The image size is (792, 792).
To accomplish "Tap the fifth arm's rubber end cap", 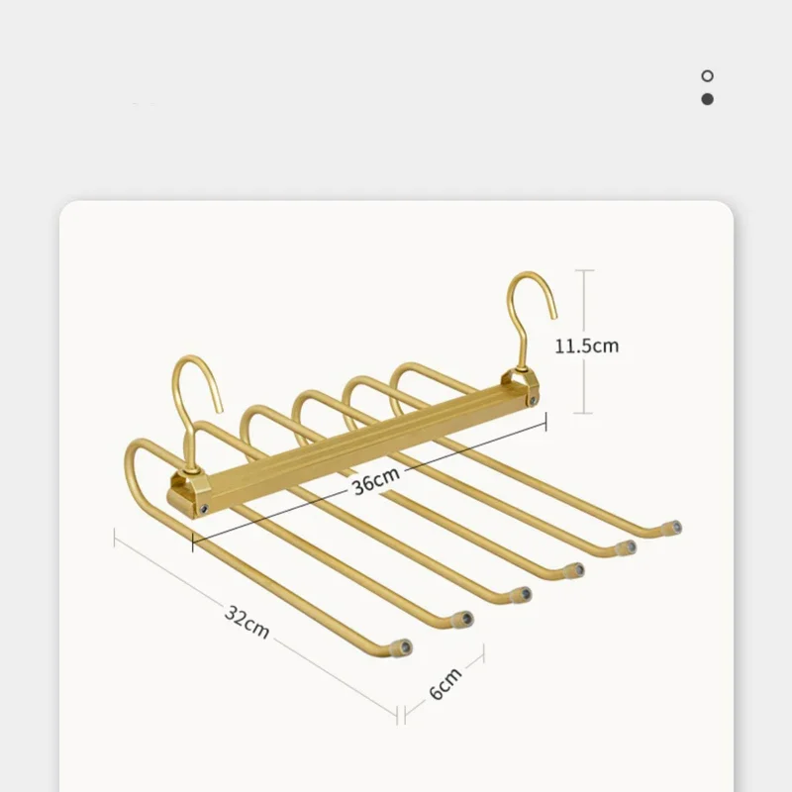I will [627, 547].
